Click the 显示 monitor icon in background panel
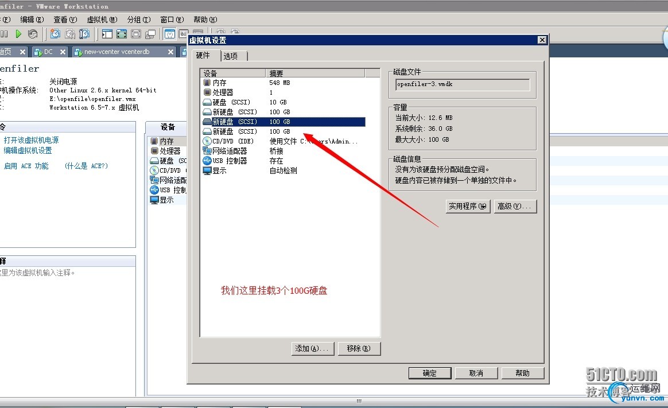This screenshot has width=668, height=408. (x=154, y=200)
